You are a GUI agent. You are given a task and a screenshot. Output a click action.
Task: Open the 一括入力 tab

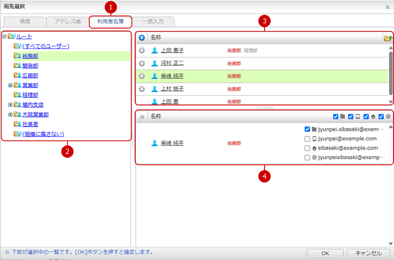153,21
